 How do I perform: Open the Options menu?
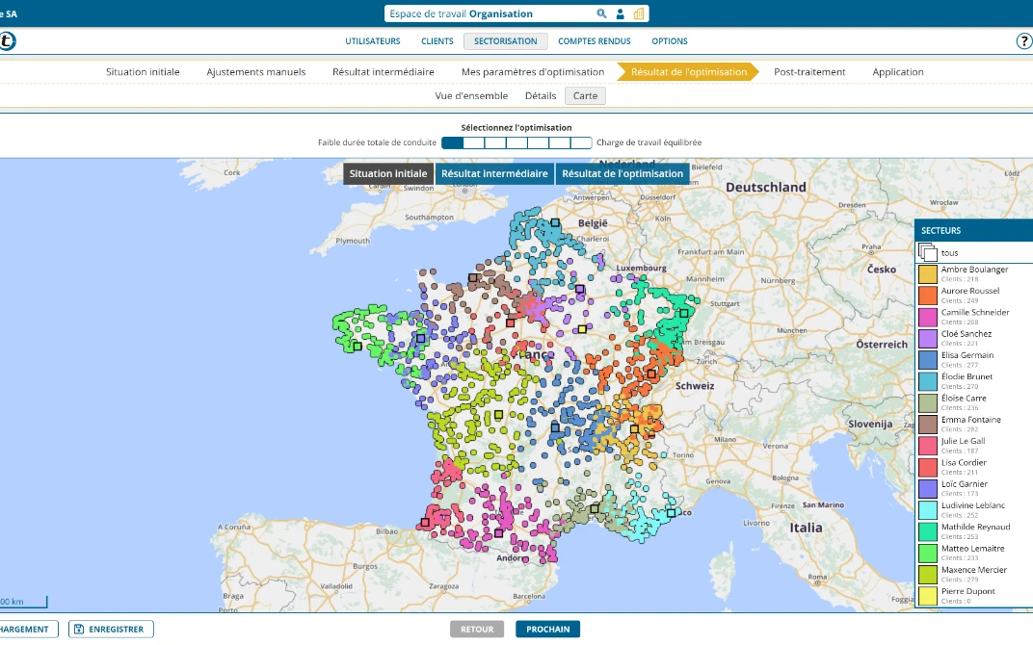[670, 41]
